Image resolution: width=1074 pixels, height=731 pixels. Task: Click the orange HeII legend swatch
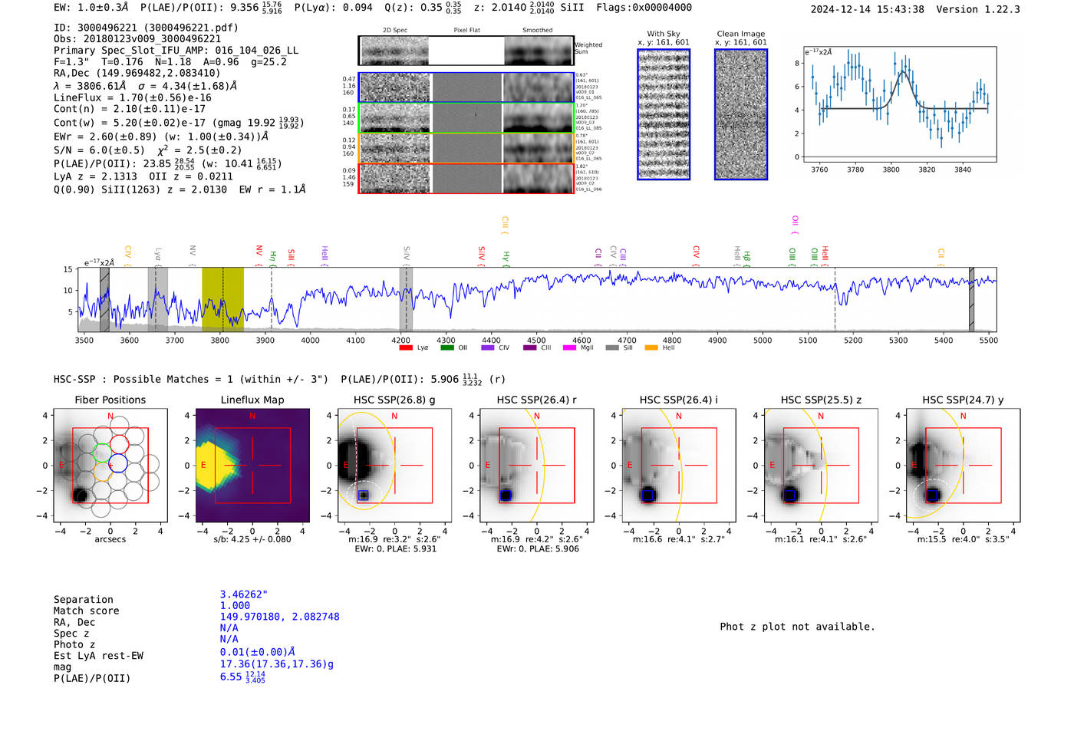[x=652, y=347]
